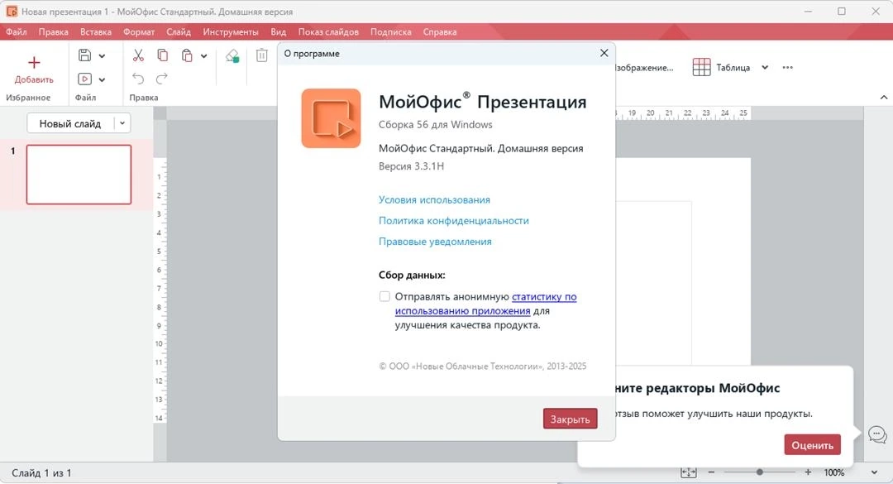
Task: Click the clear formatting eraser icon
Action: 232,55
